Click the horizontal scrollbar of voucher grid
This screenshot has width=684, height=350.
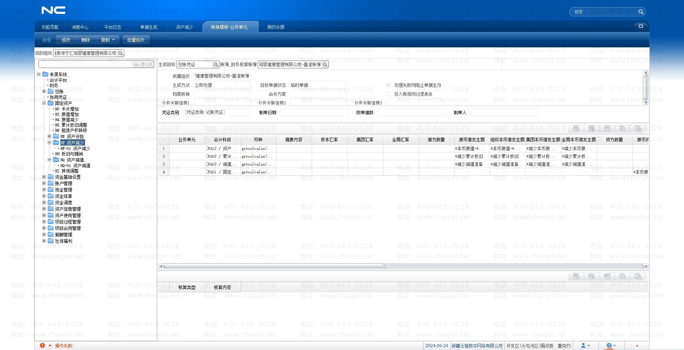[x=274, y=266]
